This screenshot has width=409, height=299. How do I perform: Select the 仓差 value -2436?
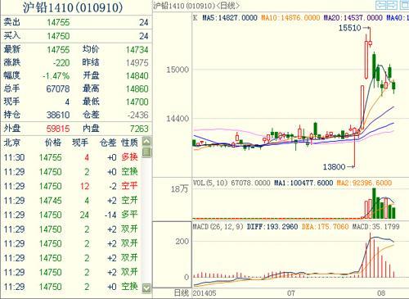[138, 116]
